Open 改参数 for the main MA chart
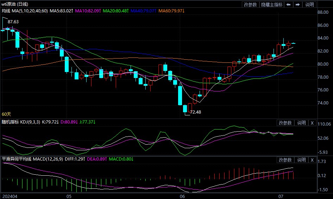Image resolution: width=333 pixels, height=199 pixels. 251,5
